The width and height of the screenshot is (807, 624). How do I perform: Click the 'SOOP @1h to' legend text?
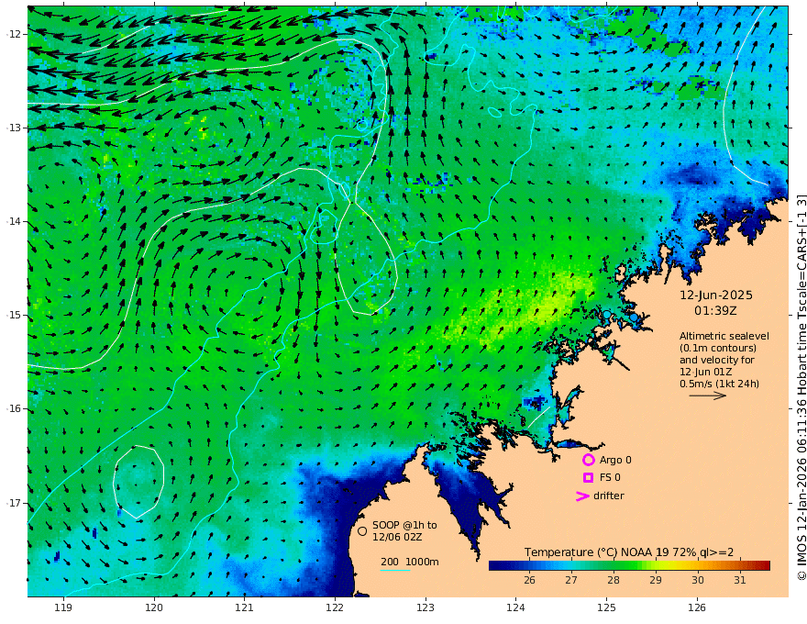click(404, 525)
